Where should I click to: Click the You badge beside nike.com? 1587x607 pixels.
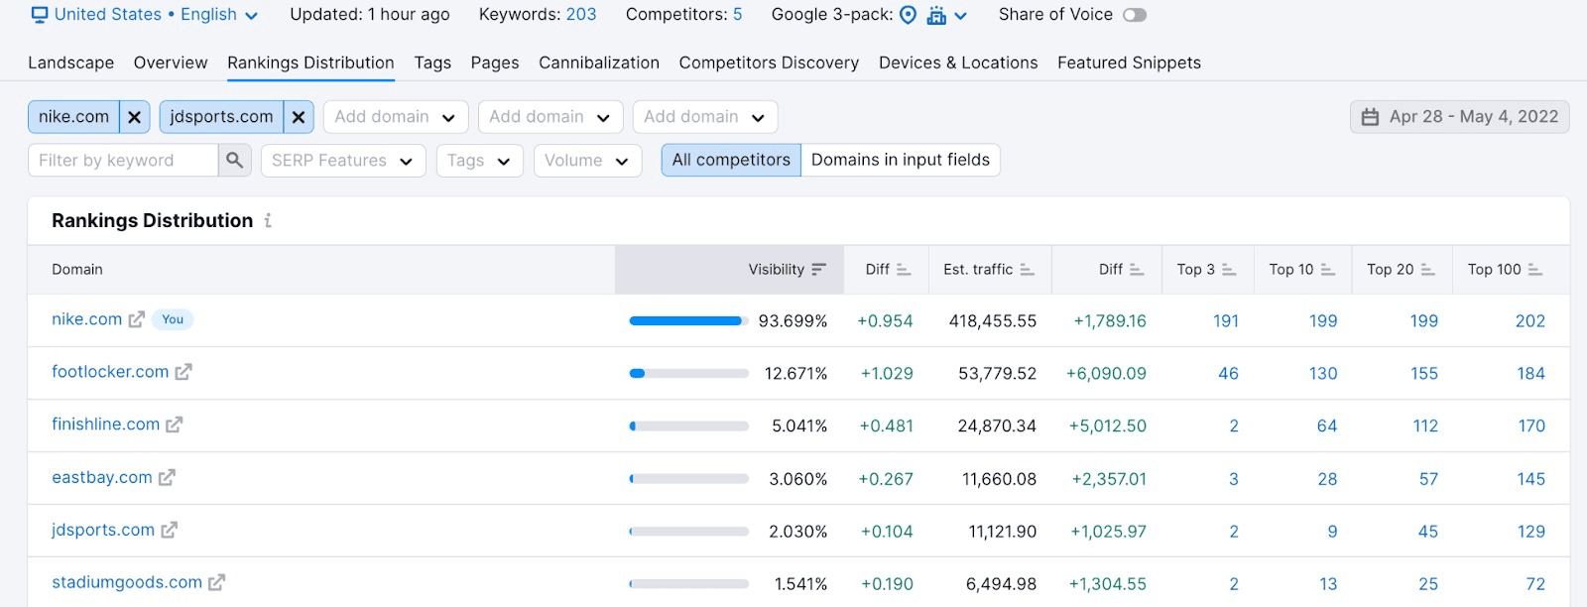tap(173, 319)
